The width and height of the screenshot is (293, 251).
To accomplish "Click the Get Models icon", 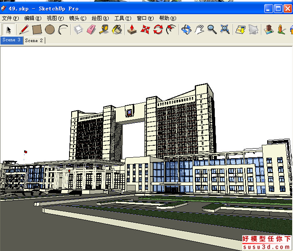I will tap(241, 30).
